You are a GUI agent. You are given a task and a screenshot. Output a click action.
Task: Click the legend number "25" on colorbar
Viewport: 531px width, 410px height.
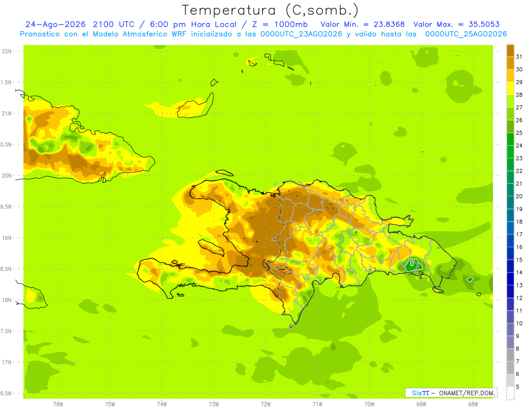tap(519, 133)
